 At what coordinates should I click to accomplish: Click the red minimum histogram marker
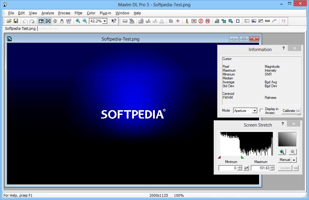[x=219, y=157]
